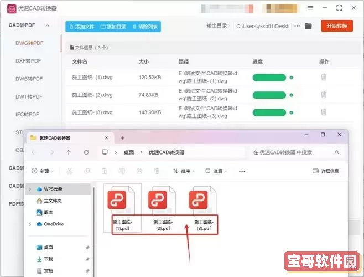Add a new Explorer tab

(122, 138)
